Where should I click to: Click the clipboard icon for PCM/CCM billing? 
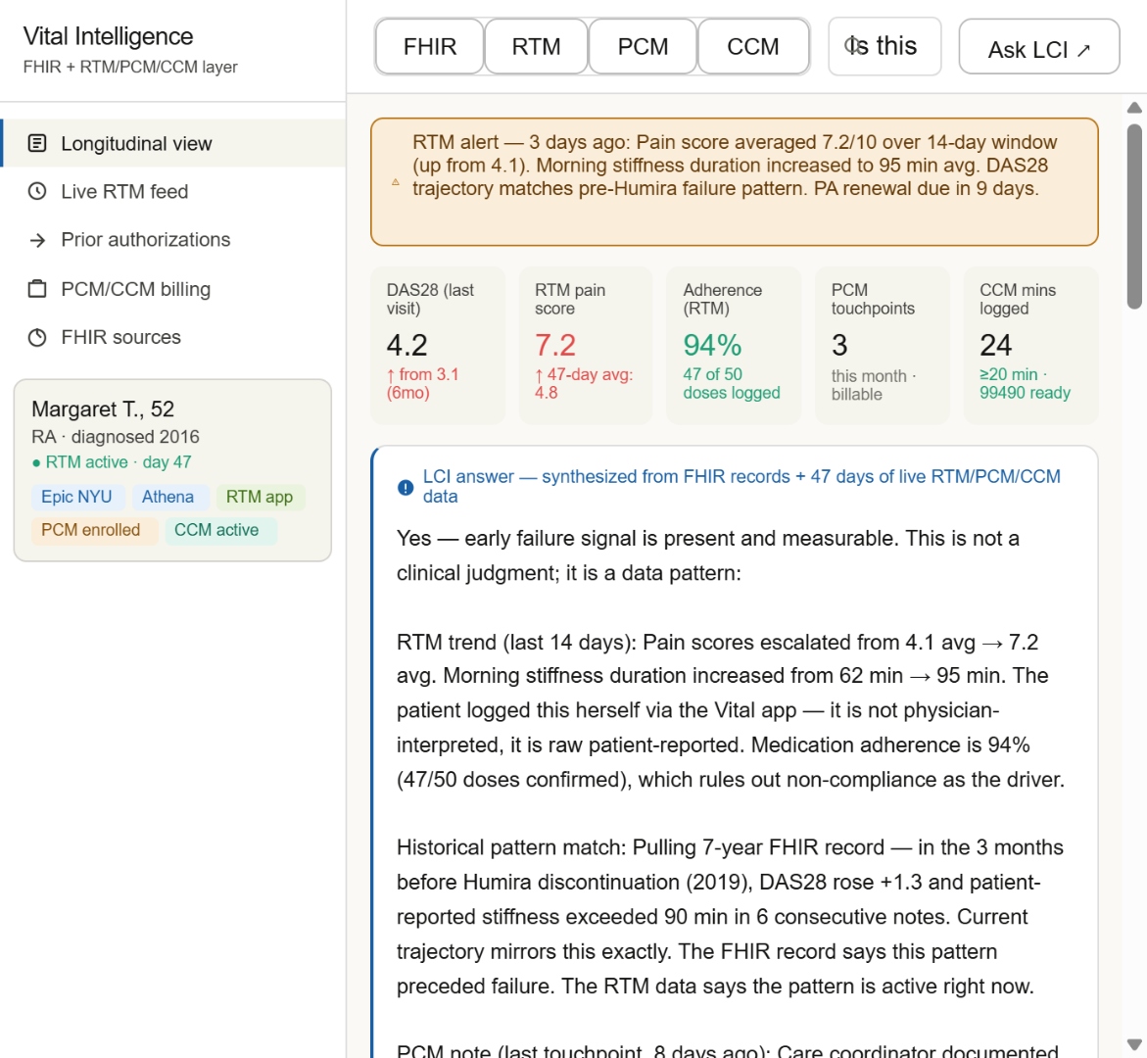37,289
